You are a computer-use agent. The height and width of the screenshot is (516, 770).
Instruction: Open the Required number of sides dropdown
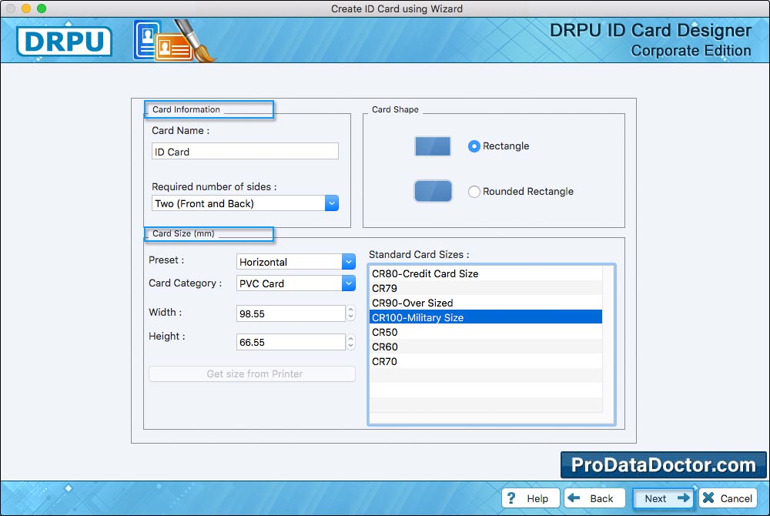331,203
